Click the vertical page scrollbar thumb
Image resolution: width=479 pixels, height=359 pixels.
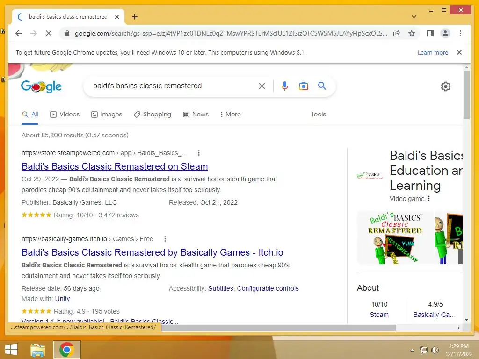click(x=466, y=95)
